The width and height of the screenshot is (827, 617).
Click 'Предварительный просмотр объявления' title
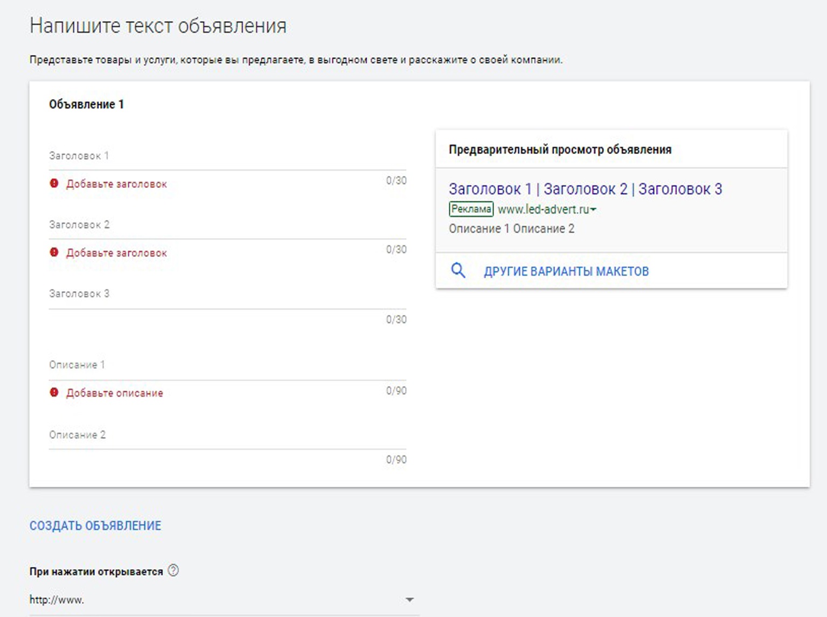click(x=560, y=150)
